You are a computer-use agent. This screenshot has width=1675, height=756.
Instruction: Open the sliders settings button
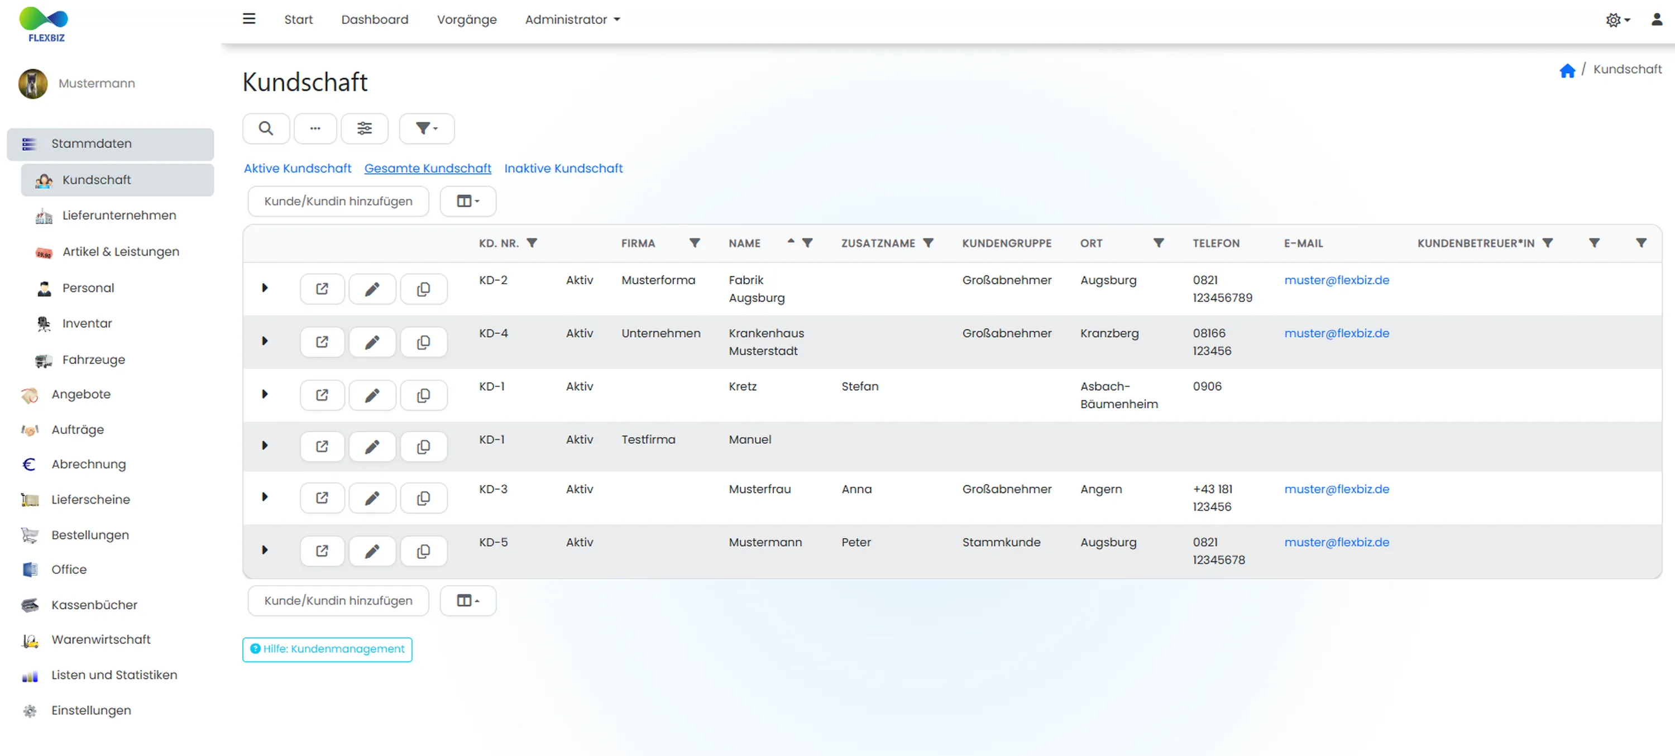[x=365, y=128]
